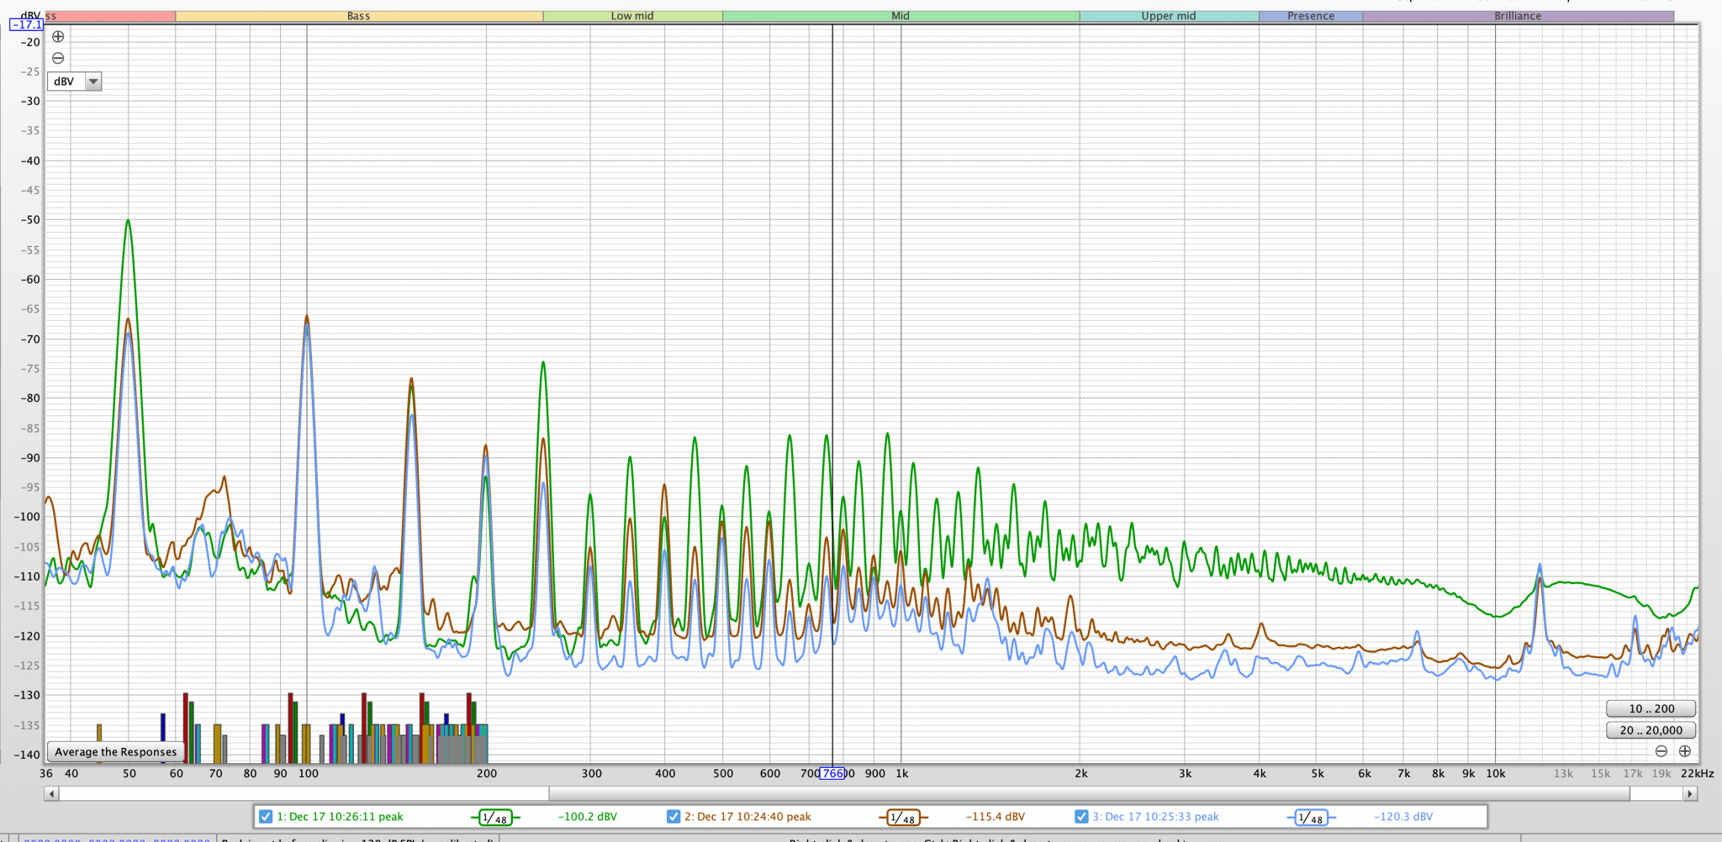Click the Mid frequency band label
This screenshot has height=842, width=1722.
(x=901, y=16)
